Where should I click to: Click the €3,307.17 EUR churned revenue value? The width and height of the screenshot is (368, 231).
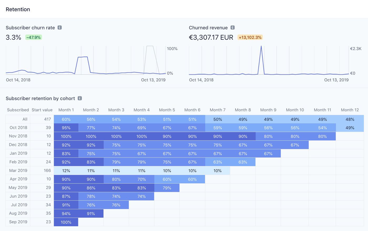211,37
